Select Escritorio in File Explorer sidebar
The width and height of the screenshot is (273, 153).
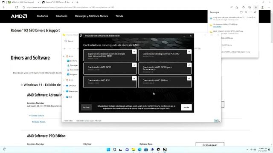tap(72, 61)
